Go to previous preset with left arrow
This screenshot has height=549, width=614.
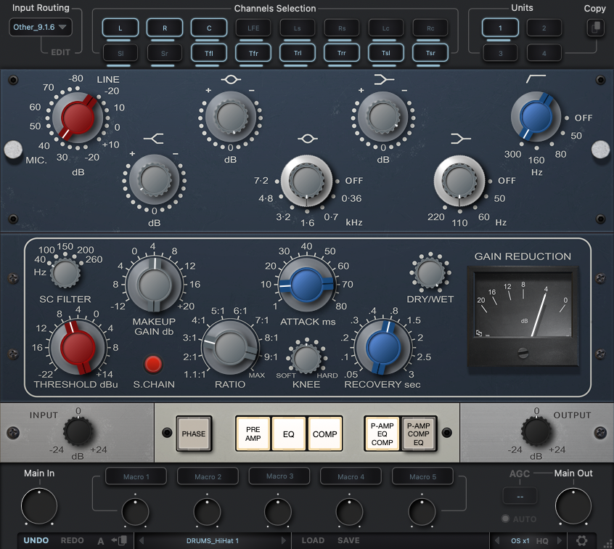[142, 540]
